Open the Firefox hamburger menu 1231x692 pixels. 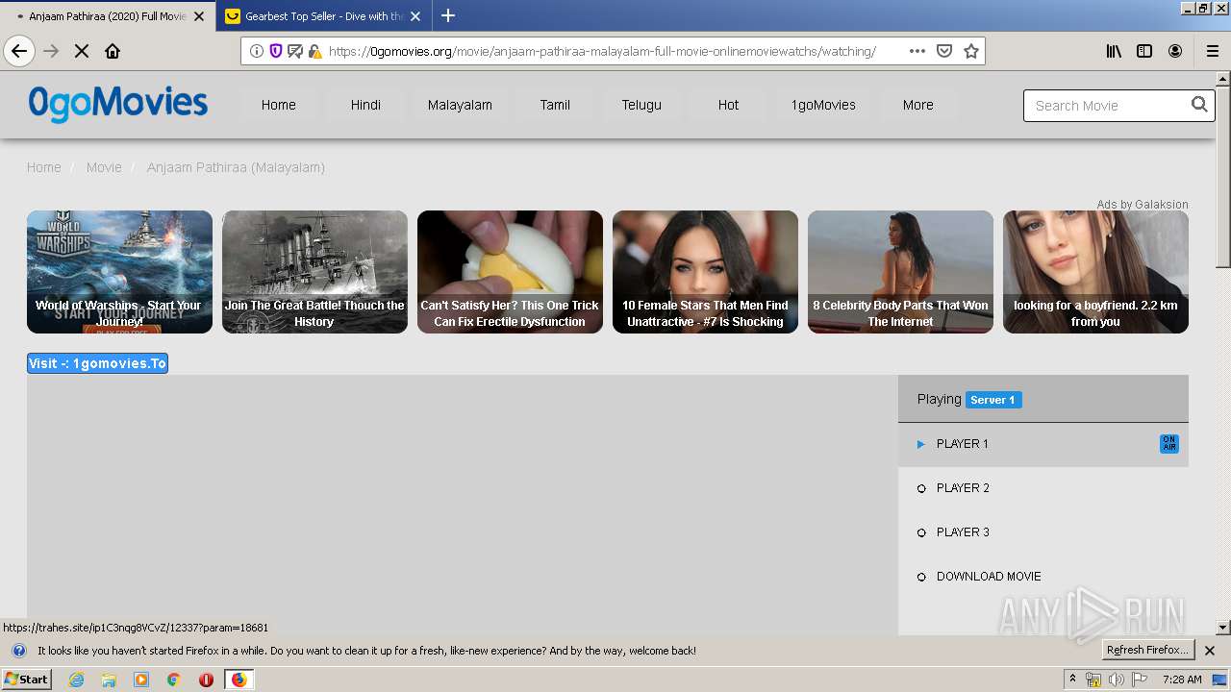pyautogui.click(x=1212, y=52)
